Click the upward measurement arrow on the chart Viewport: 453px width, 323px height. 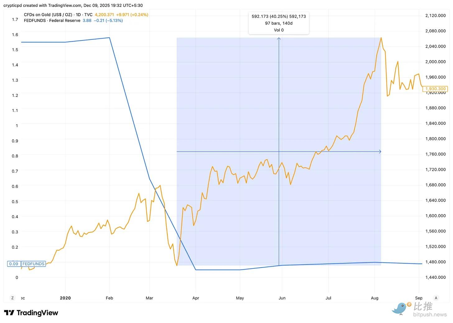(x=279, y=39)
